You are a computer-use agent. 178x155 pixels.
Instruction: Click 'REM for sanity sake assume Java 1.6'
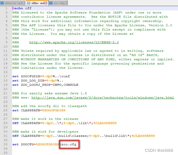pos(49,93)
